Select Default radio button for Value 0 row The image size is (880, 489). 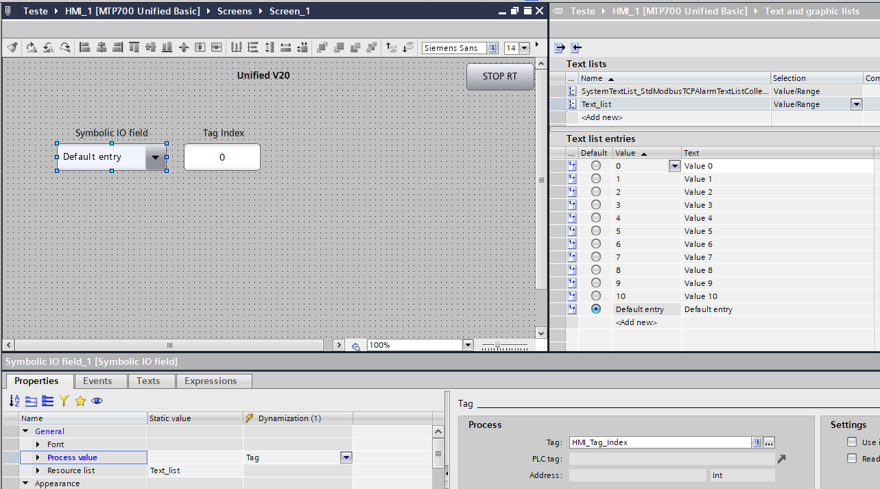pyautogui.click(x=595, y=166)
